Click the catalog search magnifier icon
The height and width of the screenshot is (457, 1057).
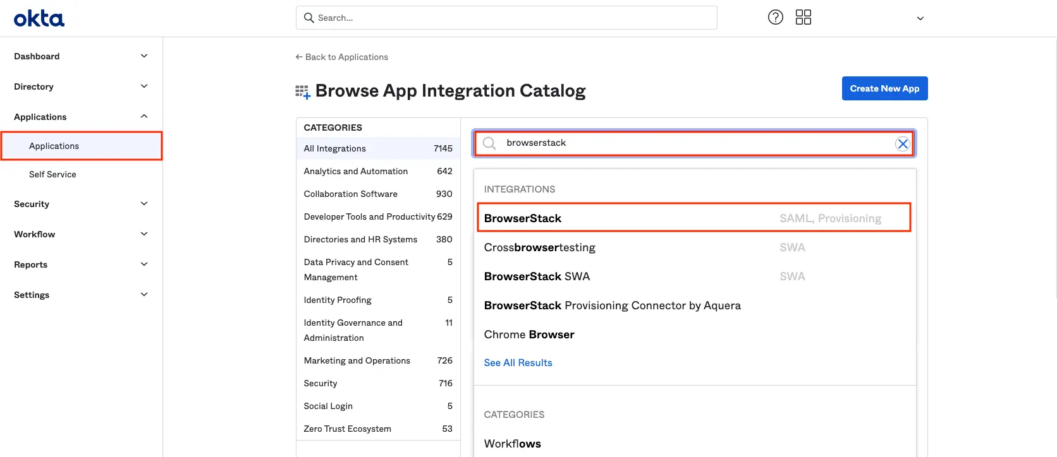tap(489, 143)
